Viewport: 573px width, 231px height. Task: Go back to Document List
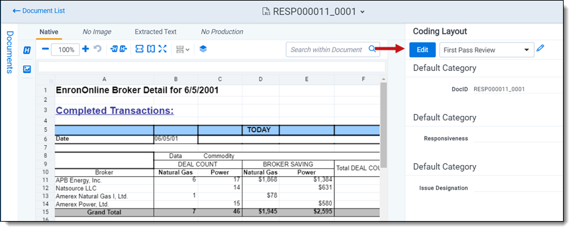[x=39, y=11]
